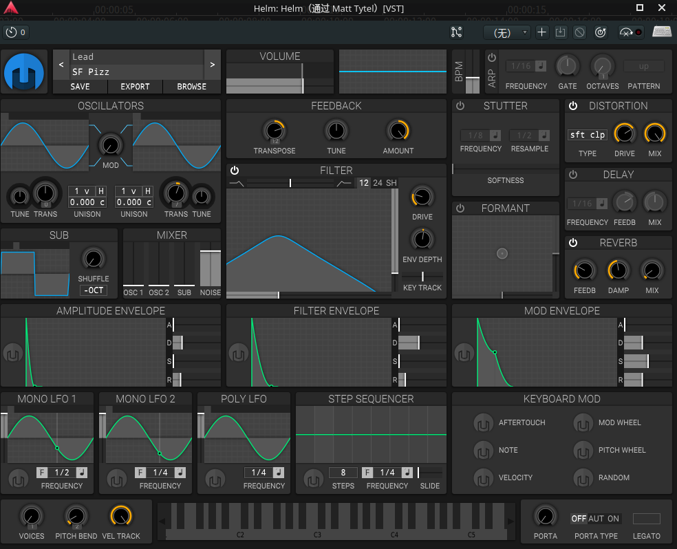Open the ARP pattern selector showing up
The image size is (677, 549).
click(643, 66)
